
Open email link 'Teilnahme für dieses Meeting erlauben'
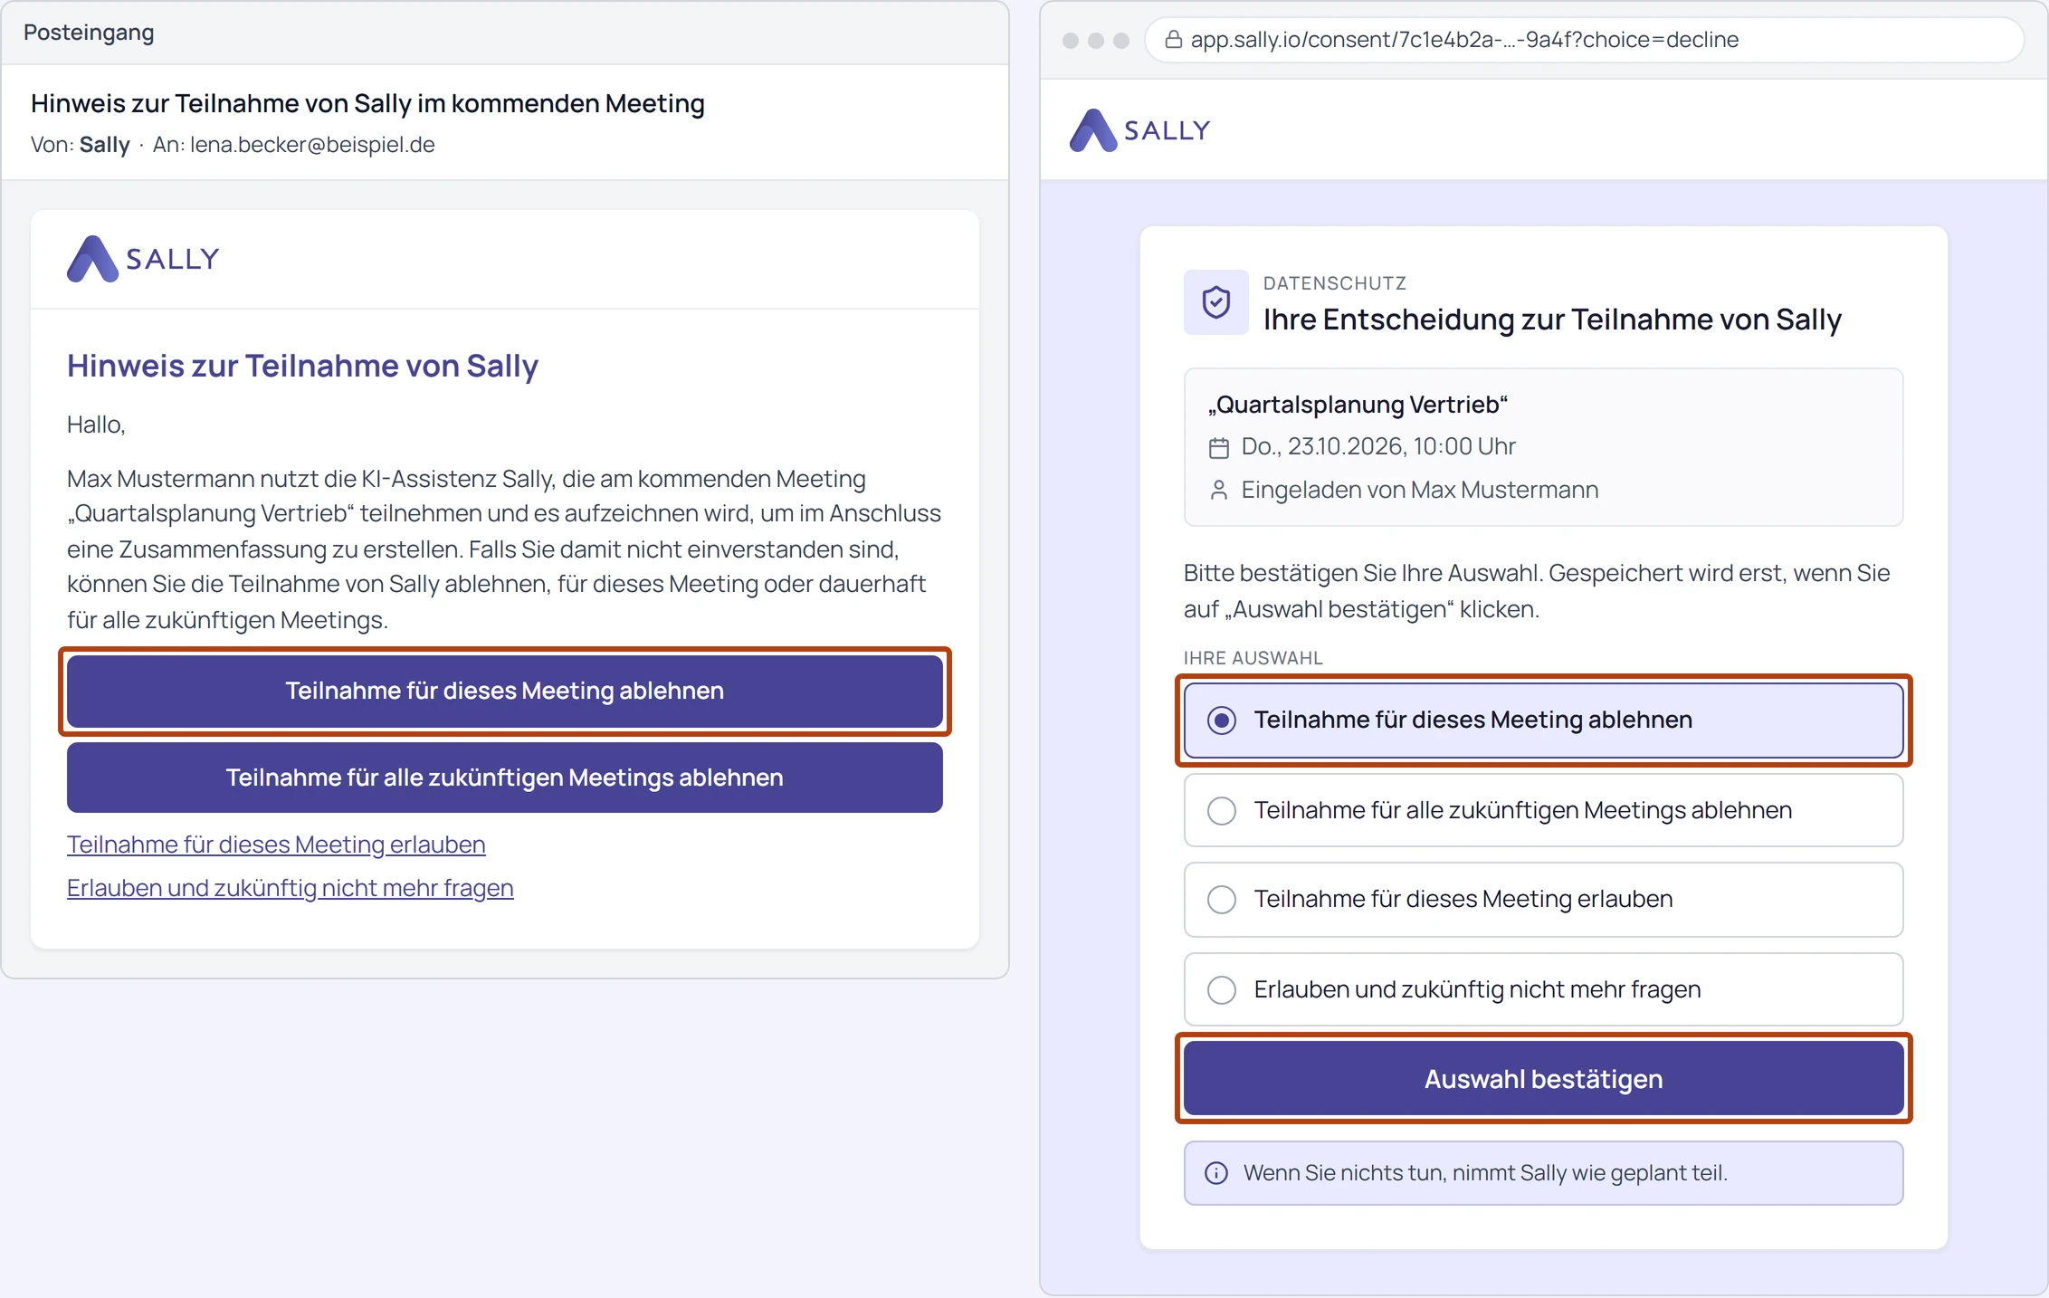276,845
